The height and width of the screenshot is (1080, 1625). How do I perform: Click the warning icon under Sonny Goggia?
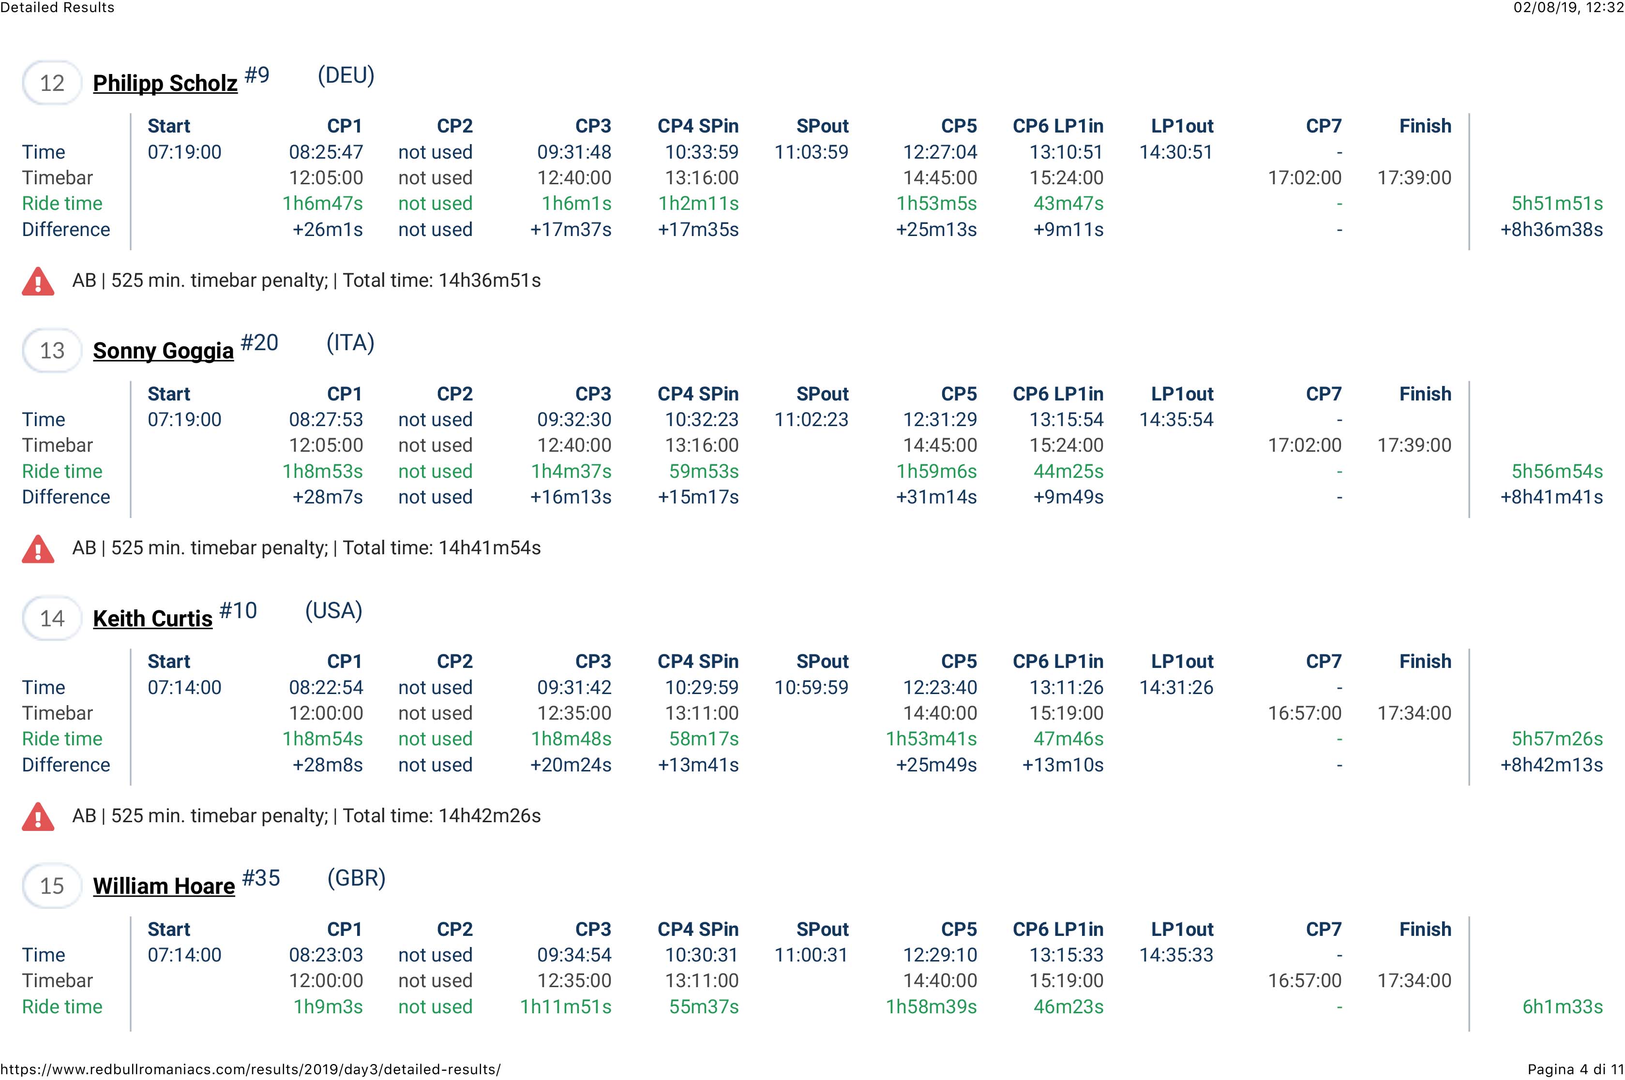click(38, 549)
